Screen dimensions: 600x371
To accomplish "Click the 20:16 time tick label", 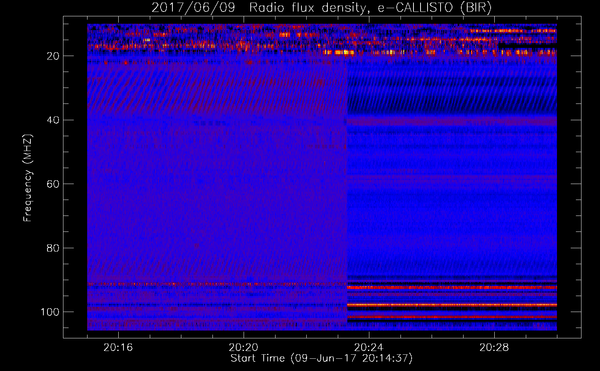I will pyautogui.click(x=118, y=348).
